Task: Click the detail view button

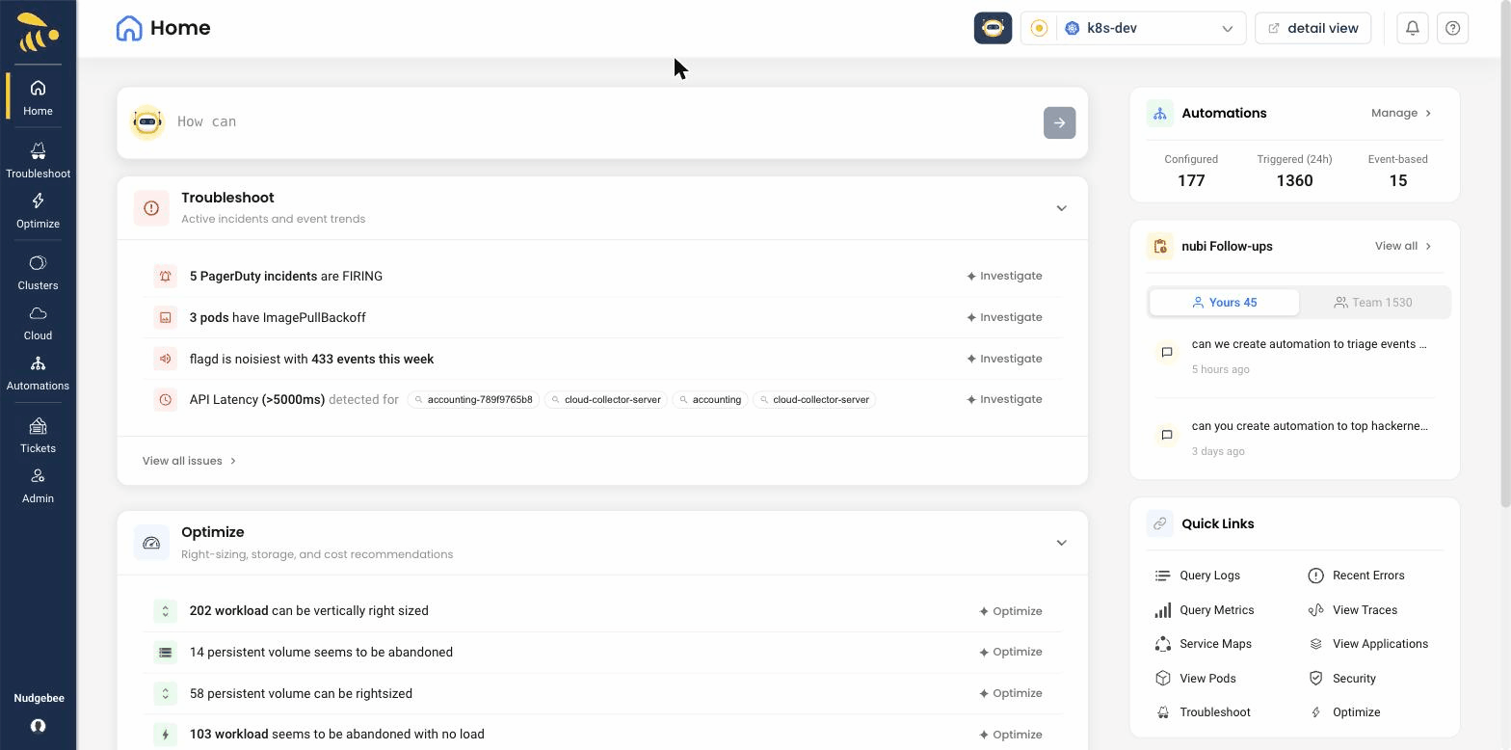Action: (x=1312, y=28)
